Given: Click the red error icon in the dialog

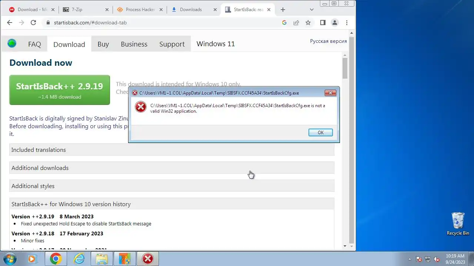Looking at the screenshot, I should pos(141,107).
